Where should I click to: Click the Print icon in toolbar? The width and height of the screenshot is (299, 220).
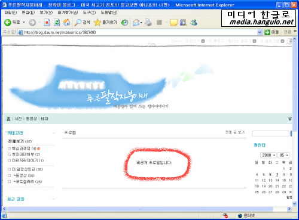[x=148, y=23]
